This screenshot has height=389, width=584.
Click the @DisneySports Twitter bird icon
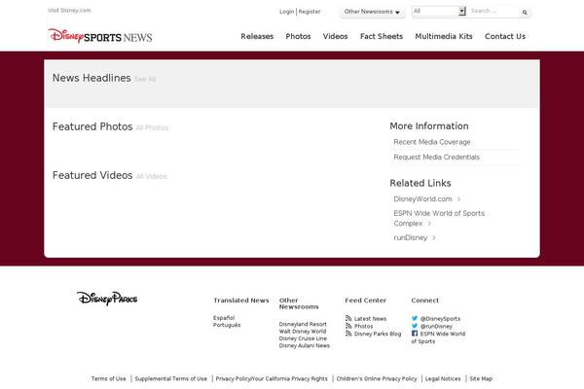point(415,318)
